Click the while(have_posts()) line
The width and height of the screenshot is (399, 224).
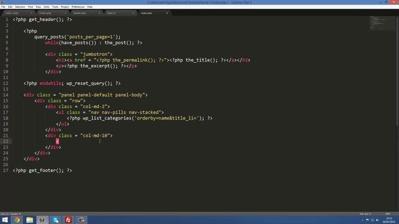tap(94, 43)
